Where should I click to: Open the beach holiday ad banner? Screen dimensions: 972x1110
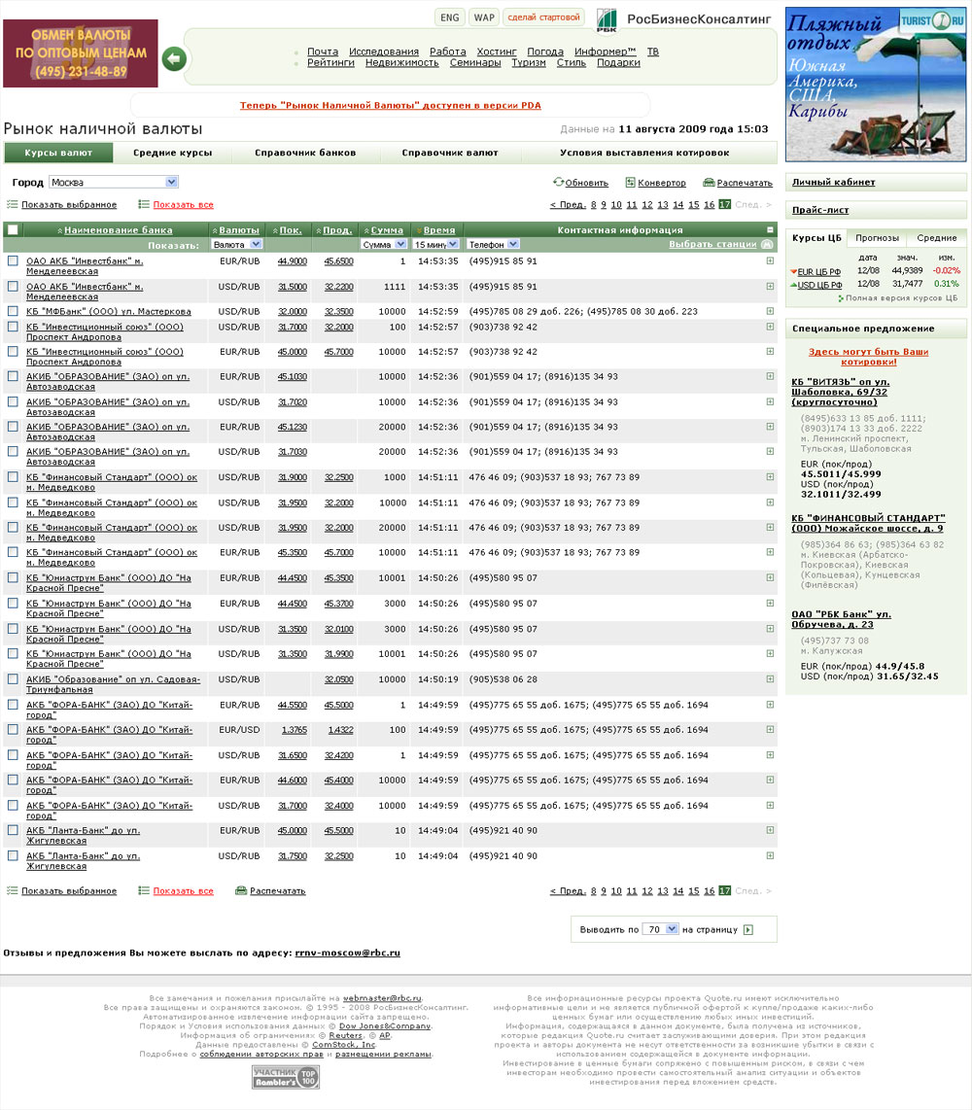[876, 85]
